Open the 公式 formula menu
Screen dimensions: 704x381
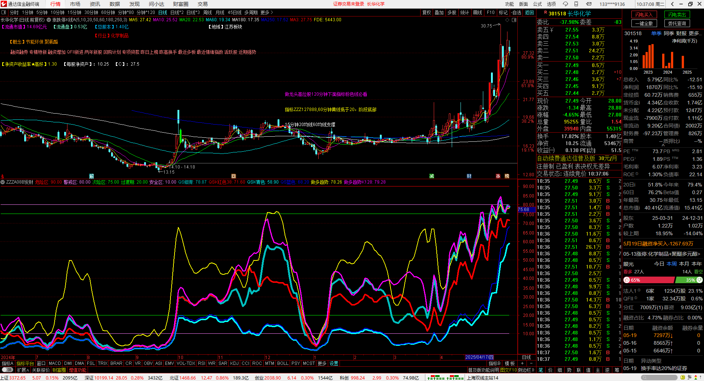[x=538, y=4]
